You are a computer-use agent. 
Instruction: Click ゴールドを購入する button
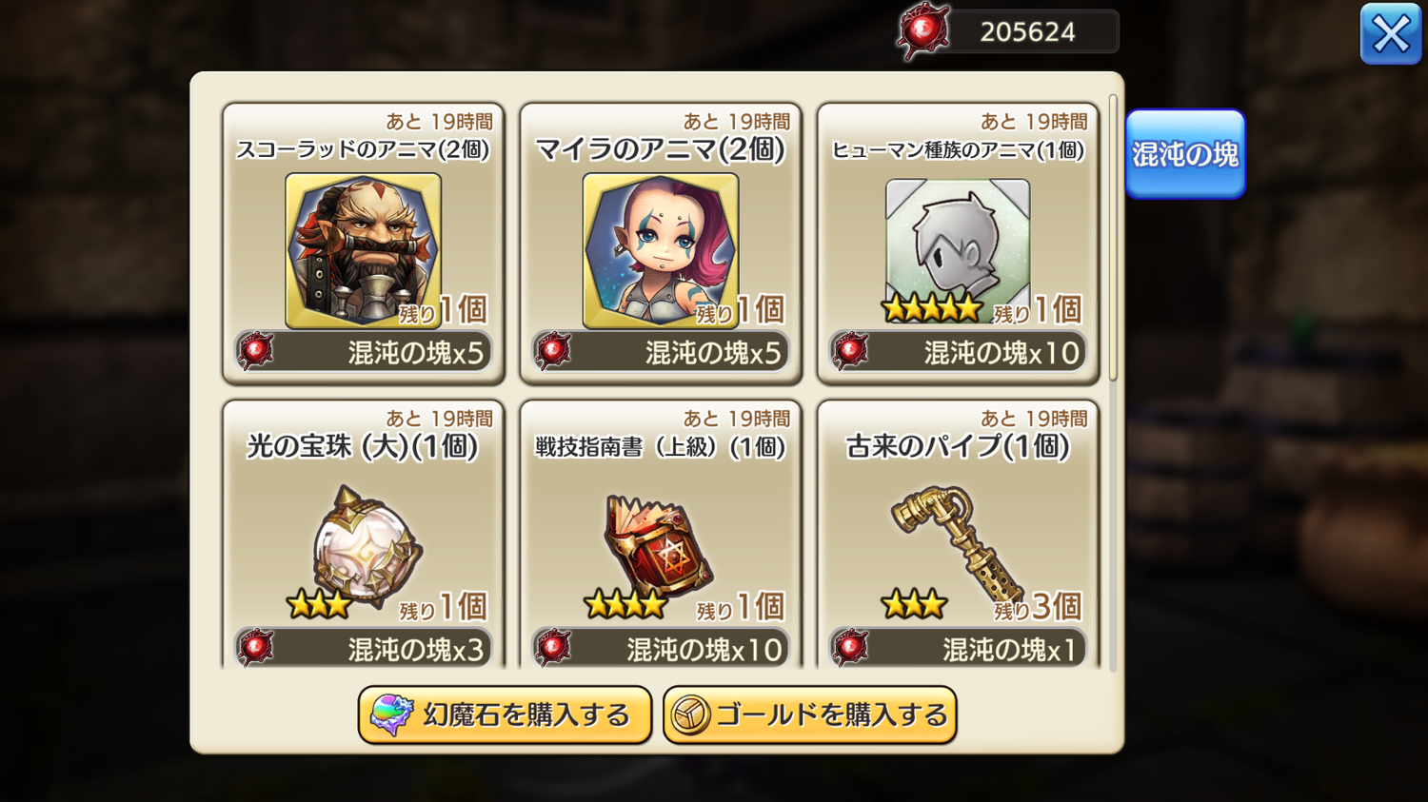809,714
